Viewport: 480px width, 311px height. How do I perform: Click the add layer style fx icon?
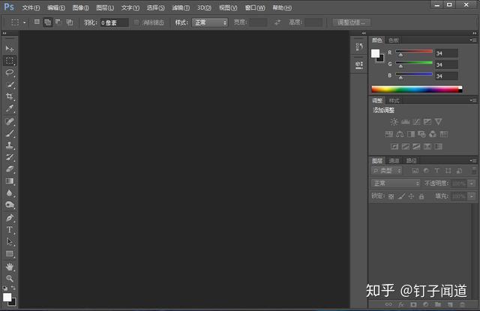click(401, 304)
